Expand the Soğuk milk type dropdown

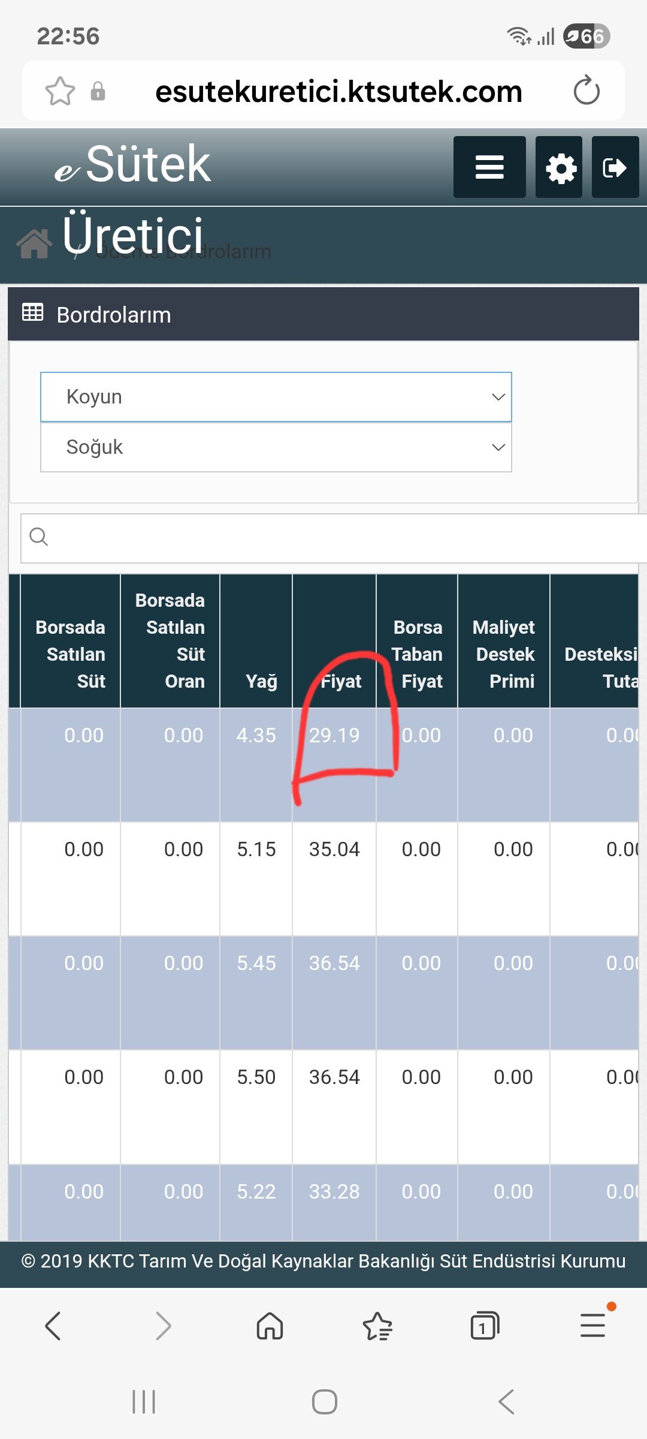click(x=276, y=447)
